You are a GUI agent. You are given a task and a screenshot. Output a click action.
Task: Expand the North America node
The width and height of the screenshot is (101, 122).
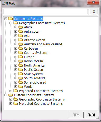[16, 65]
